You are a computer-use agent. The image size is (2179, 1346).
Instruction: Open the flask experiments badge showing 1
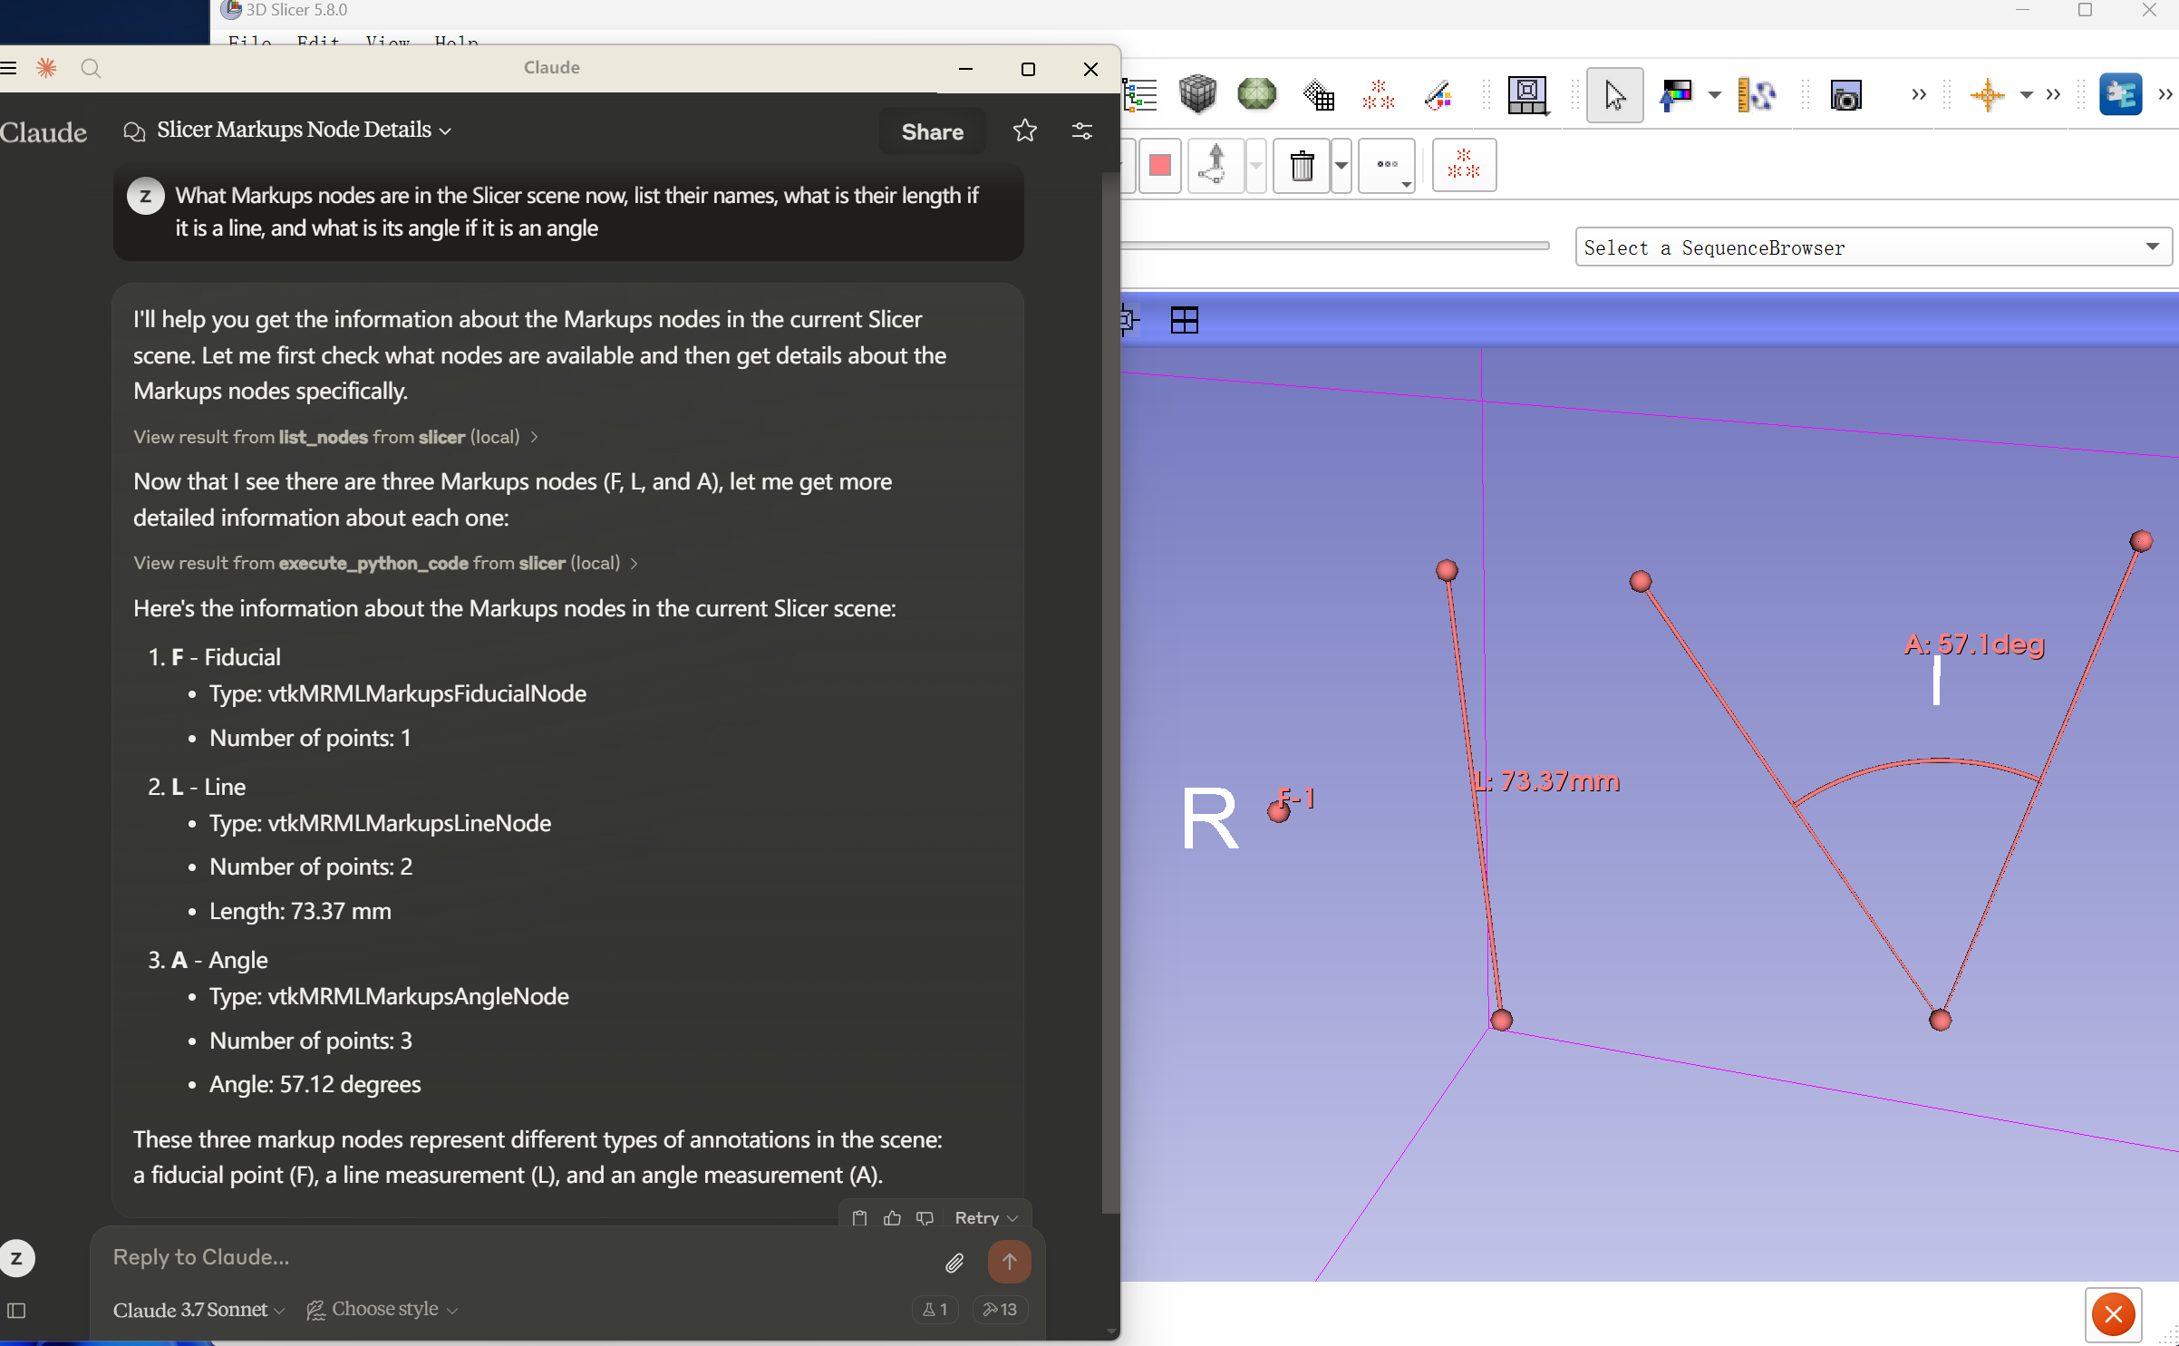(935, 1310)
